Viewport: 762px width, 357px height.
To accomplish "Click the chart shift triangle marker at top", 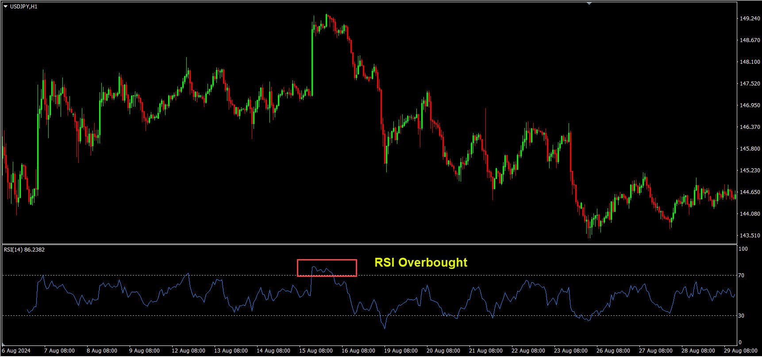I will pyautogui.click(x=589, y=4).
